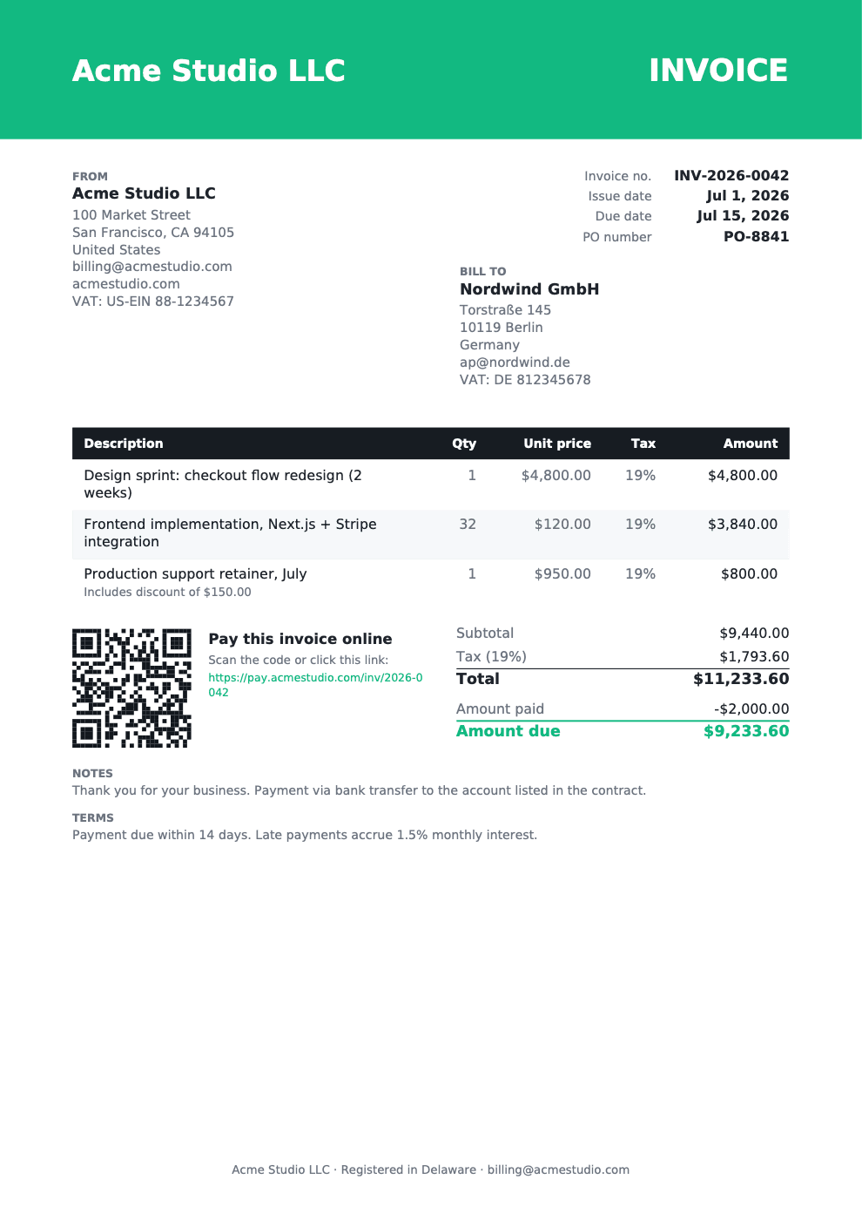This screenshot has height=1220, width=862.
Task: Select the Design sprint amount $4,800.00
Action: coord(743,476)
